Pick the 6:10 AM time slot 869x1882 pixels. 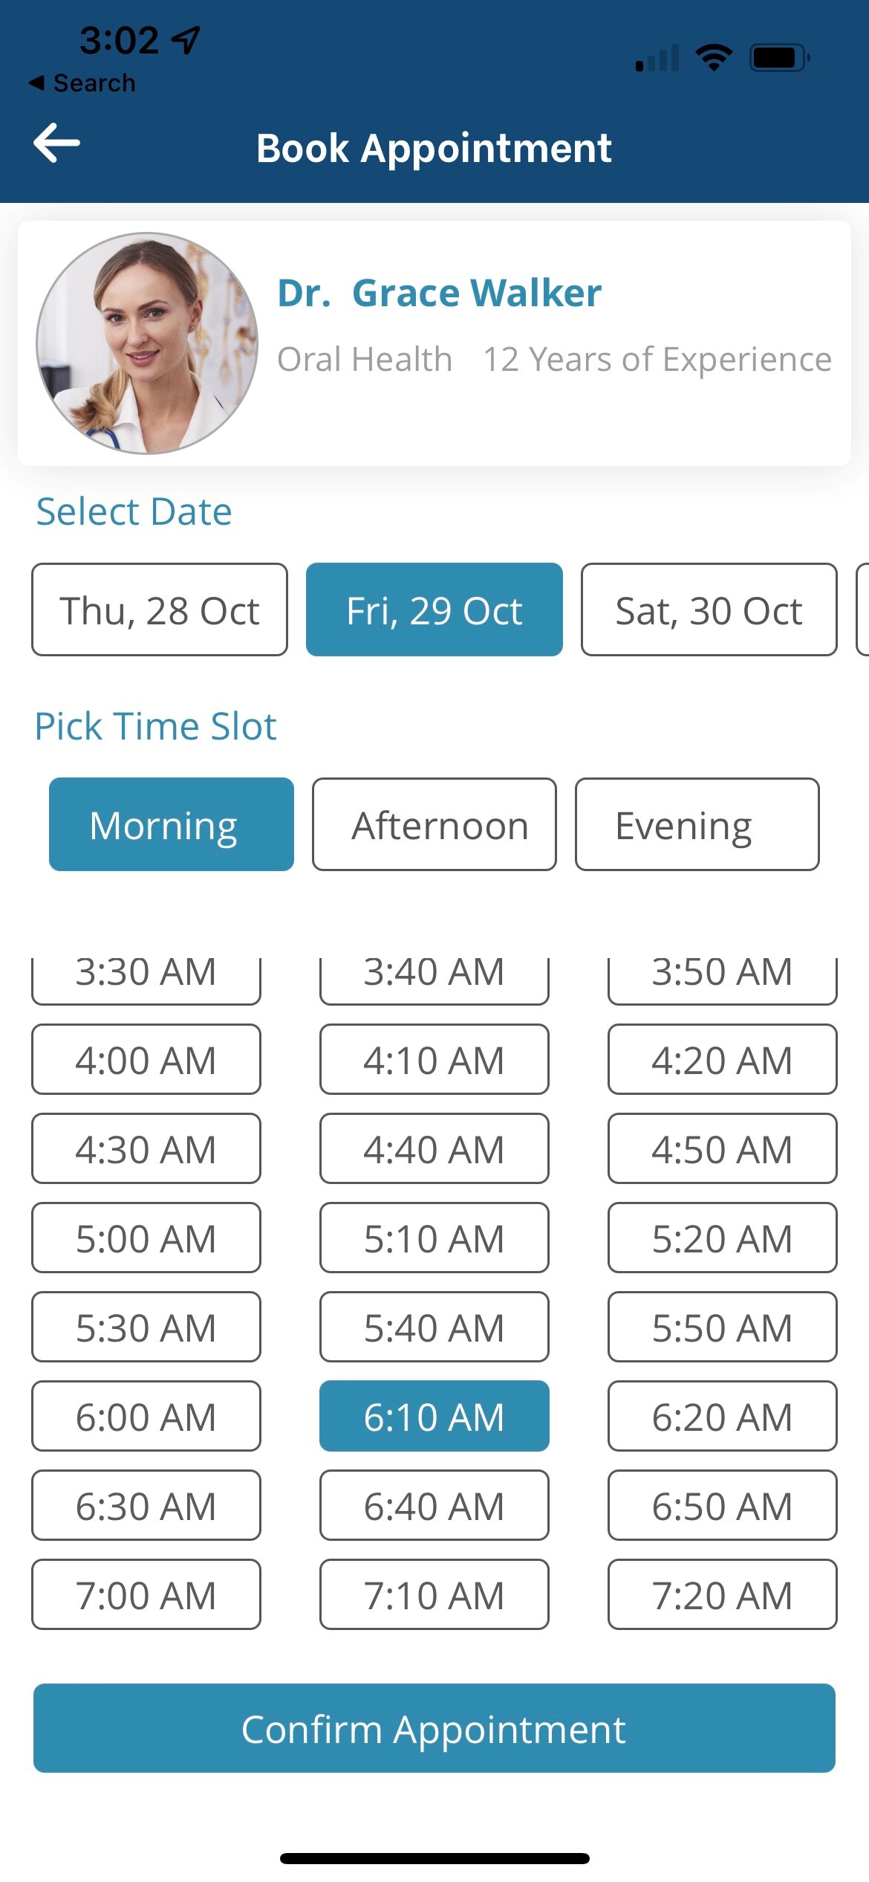tap(434, 1417)
